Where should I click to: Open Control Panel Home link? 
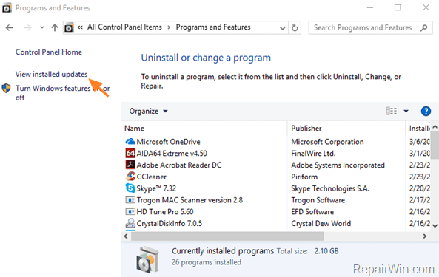49,52
